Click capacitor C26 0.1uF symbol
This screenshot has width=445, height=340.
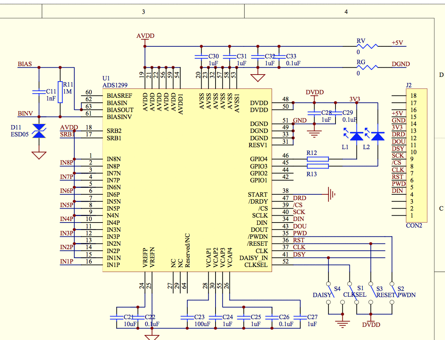click(x=272, y=318)
